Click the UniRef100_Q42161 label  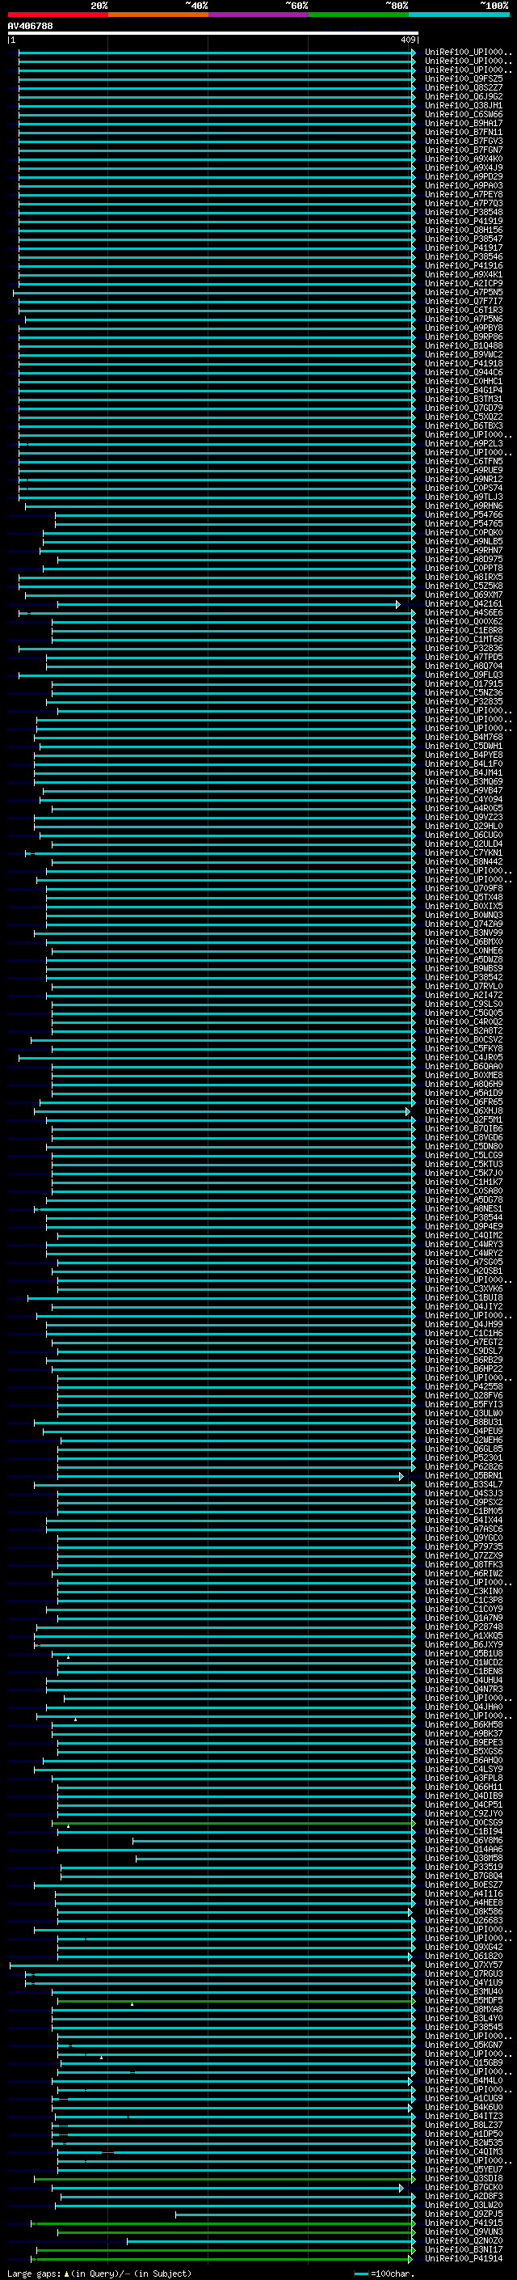tap(464, 603)
